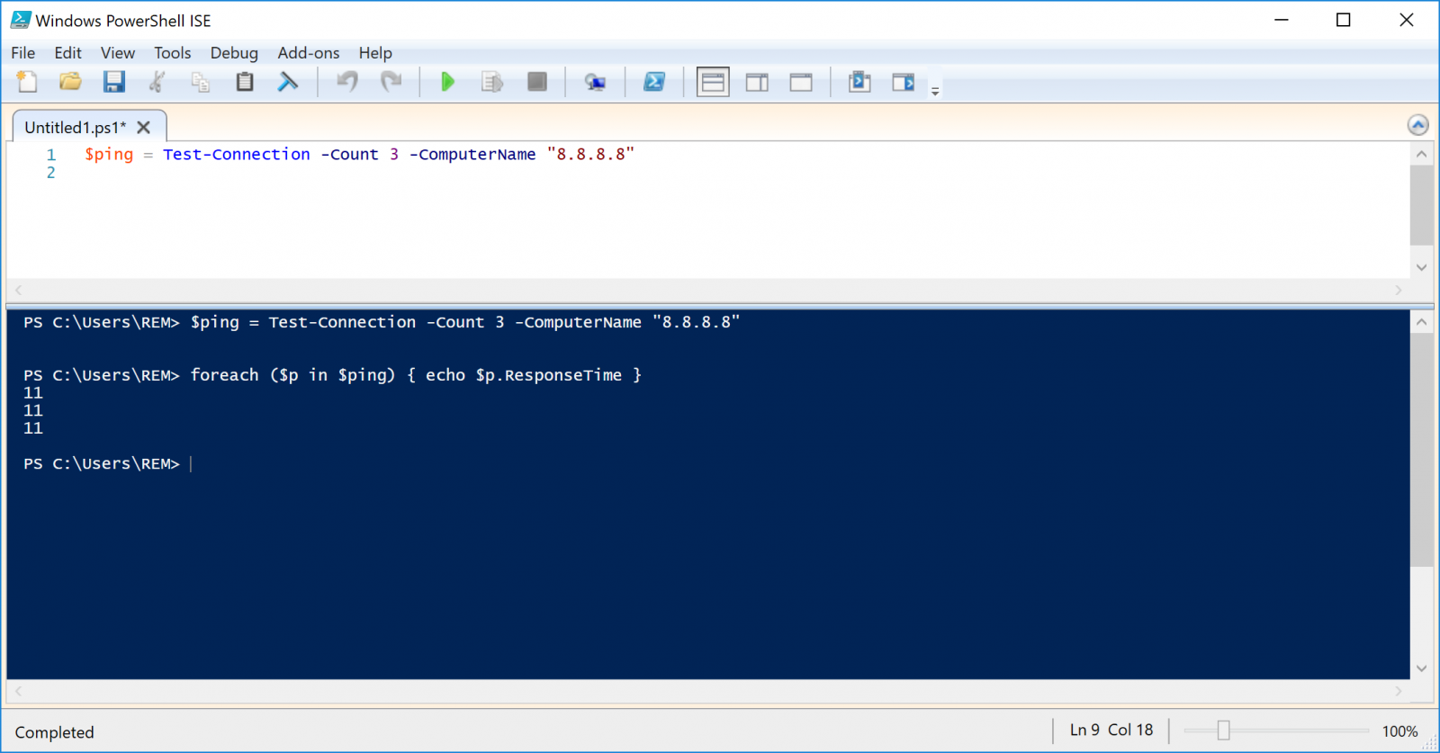Open the Add-ons menu
This screenshot has width=1440, height=753.
coord(309,53)
